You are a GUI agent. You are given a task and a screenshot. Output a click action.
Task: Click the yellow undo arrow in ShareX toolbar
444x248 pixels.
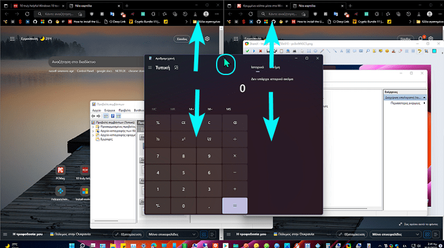419,51
